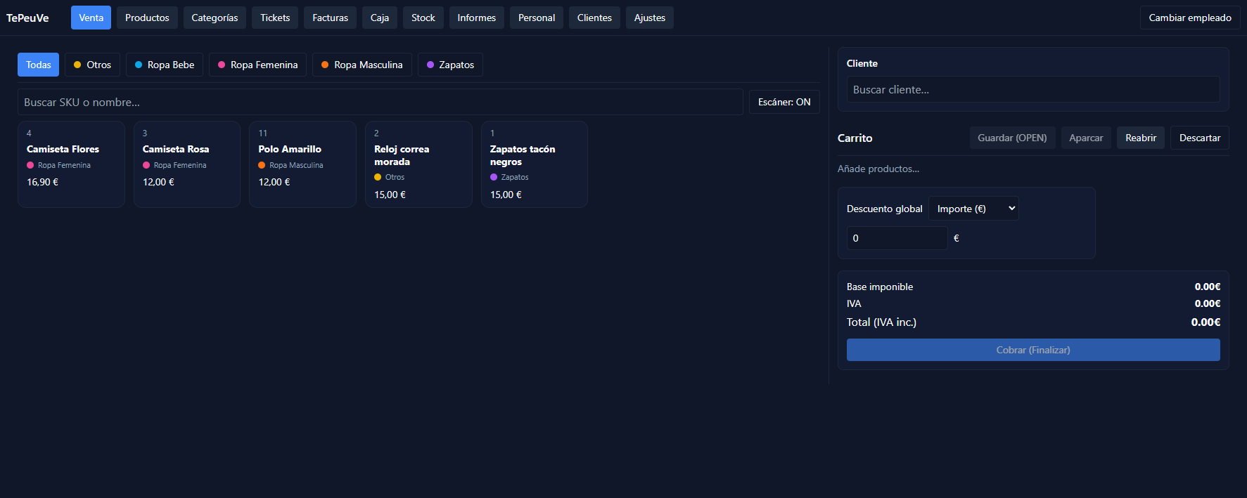Filter products by Ropa Bebe category
1247x498 pixels.
pos(165,65)
